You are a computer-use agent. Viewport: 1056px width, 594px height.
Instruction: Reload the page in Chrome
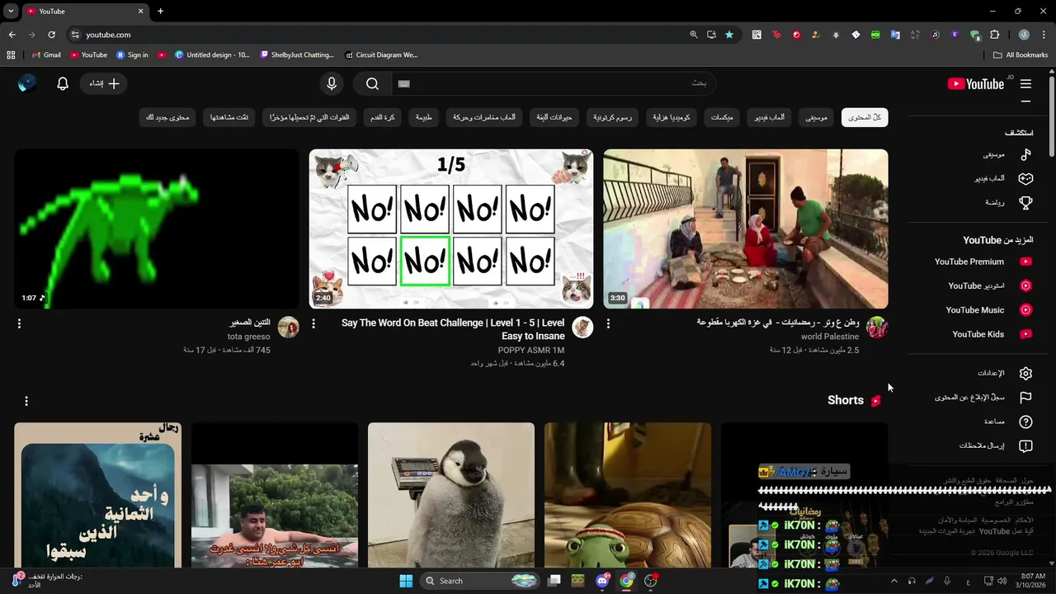point(51,35)
